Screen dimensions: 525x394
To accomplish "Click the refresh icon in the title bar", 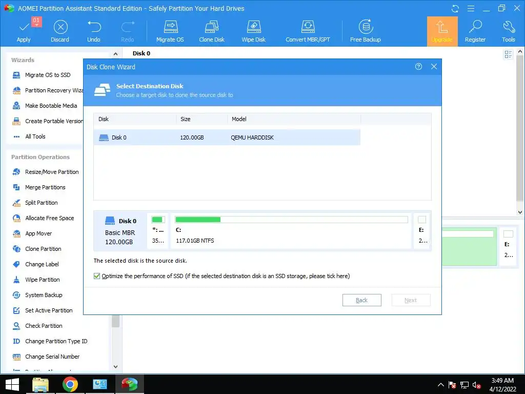I will click(455, 9).
